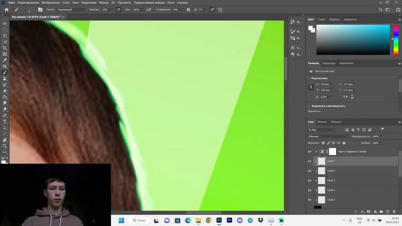This screenshot has height=226, width=402.
Task: Delete layer with trash icon
Action: click(x=394, y=212)
